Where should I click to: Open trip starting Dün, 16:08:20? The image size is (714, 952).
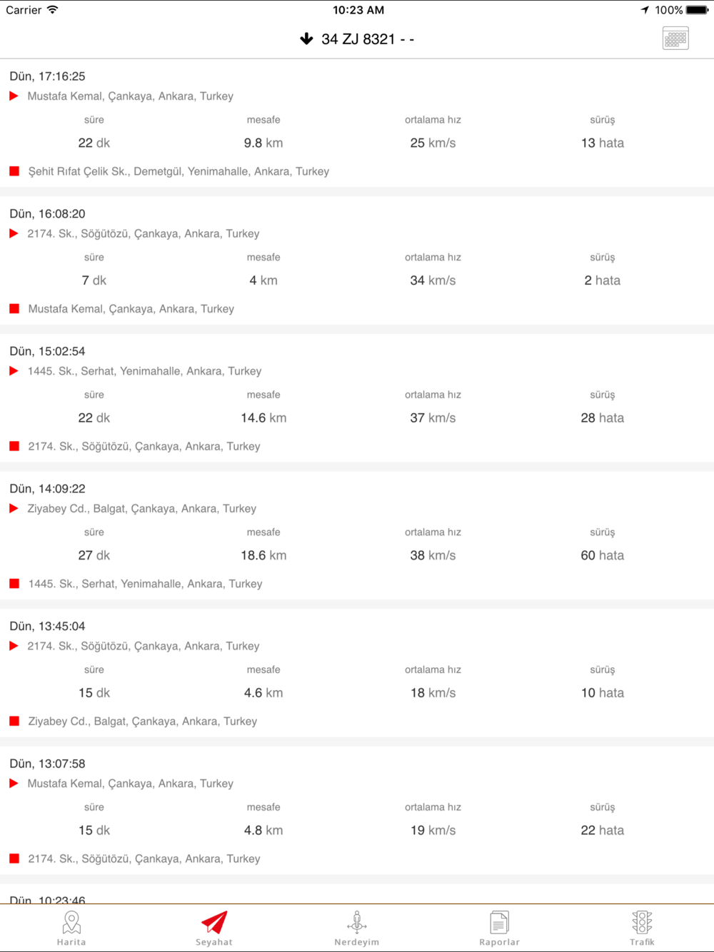point(357,260)
